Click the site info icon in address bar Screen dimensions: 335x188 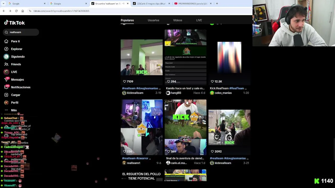[x=30, y=11]
